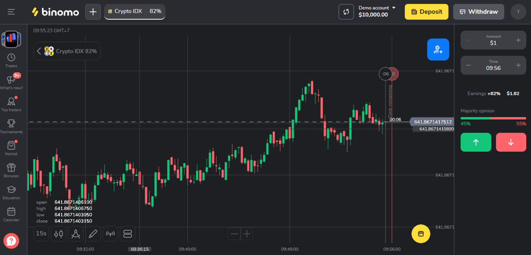The width and height of the screenshot is (531, 255).
Task: Open the Trades history
Action: (x=11, y=61)
